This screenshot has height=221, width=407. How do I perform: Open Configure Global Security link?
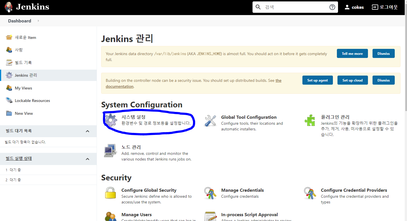point(149,190)
